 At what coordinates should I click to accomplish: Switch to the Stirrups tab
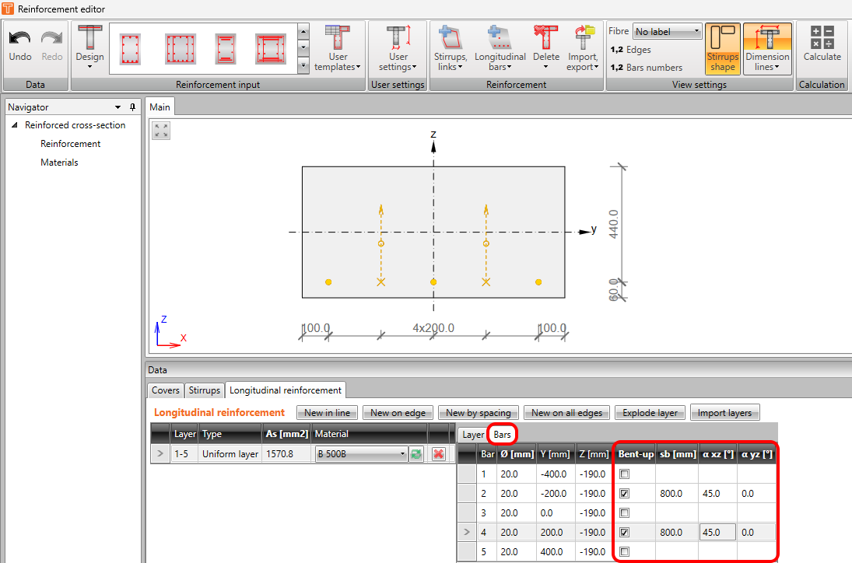point(205,390)
